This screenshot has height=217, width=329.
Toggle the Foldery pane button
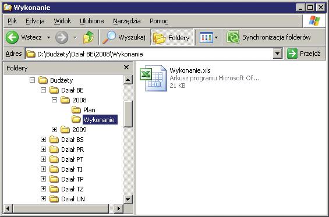coord(172,37)
